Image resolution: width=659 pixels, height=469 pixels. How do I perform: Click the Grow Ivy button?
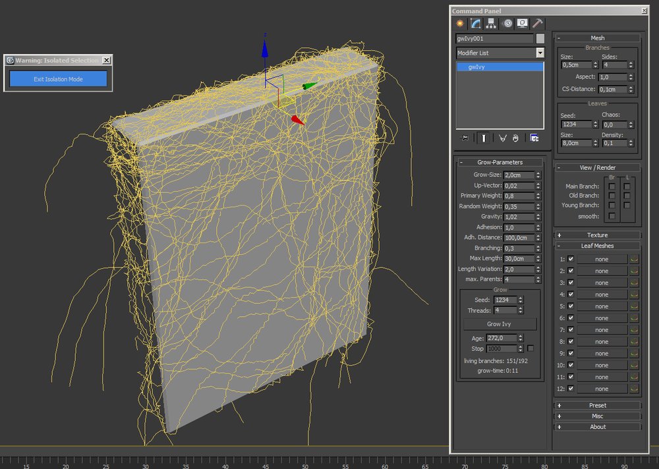point(500,324)
